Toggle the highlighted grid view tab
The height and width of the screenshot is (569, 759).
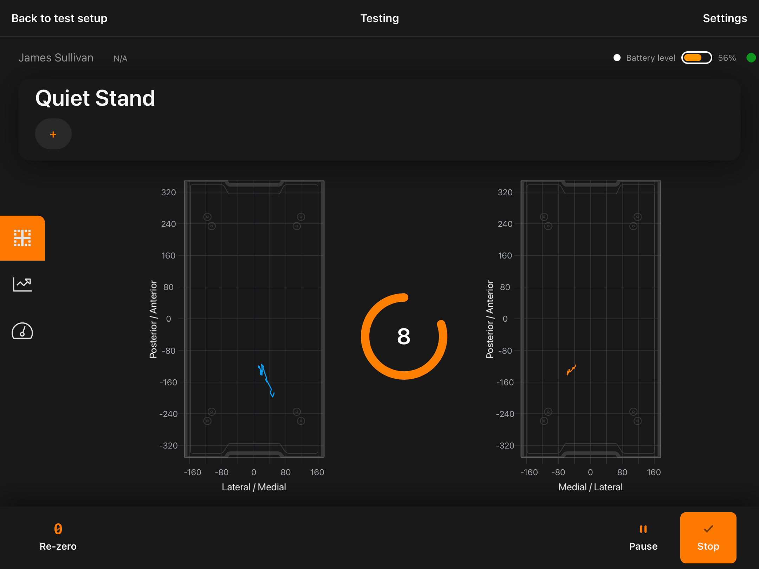click(x=22, y=238)
